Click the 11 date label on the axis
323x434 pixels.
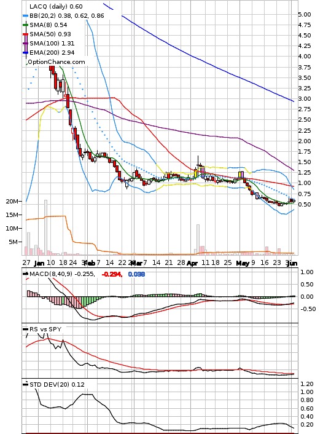tap(205, 262)
